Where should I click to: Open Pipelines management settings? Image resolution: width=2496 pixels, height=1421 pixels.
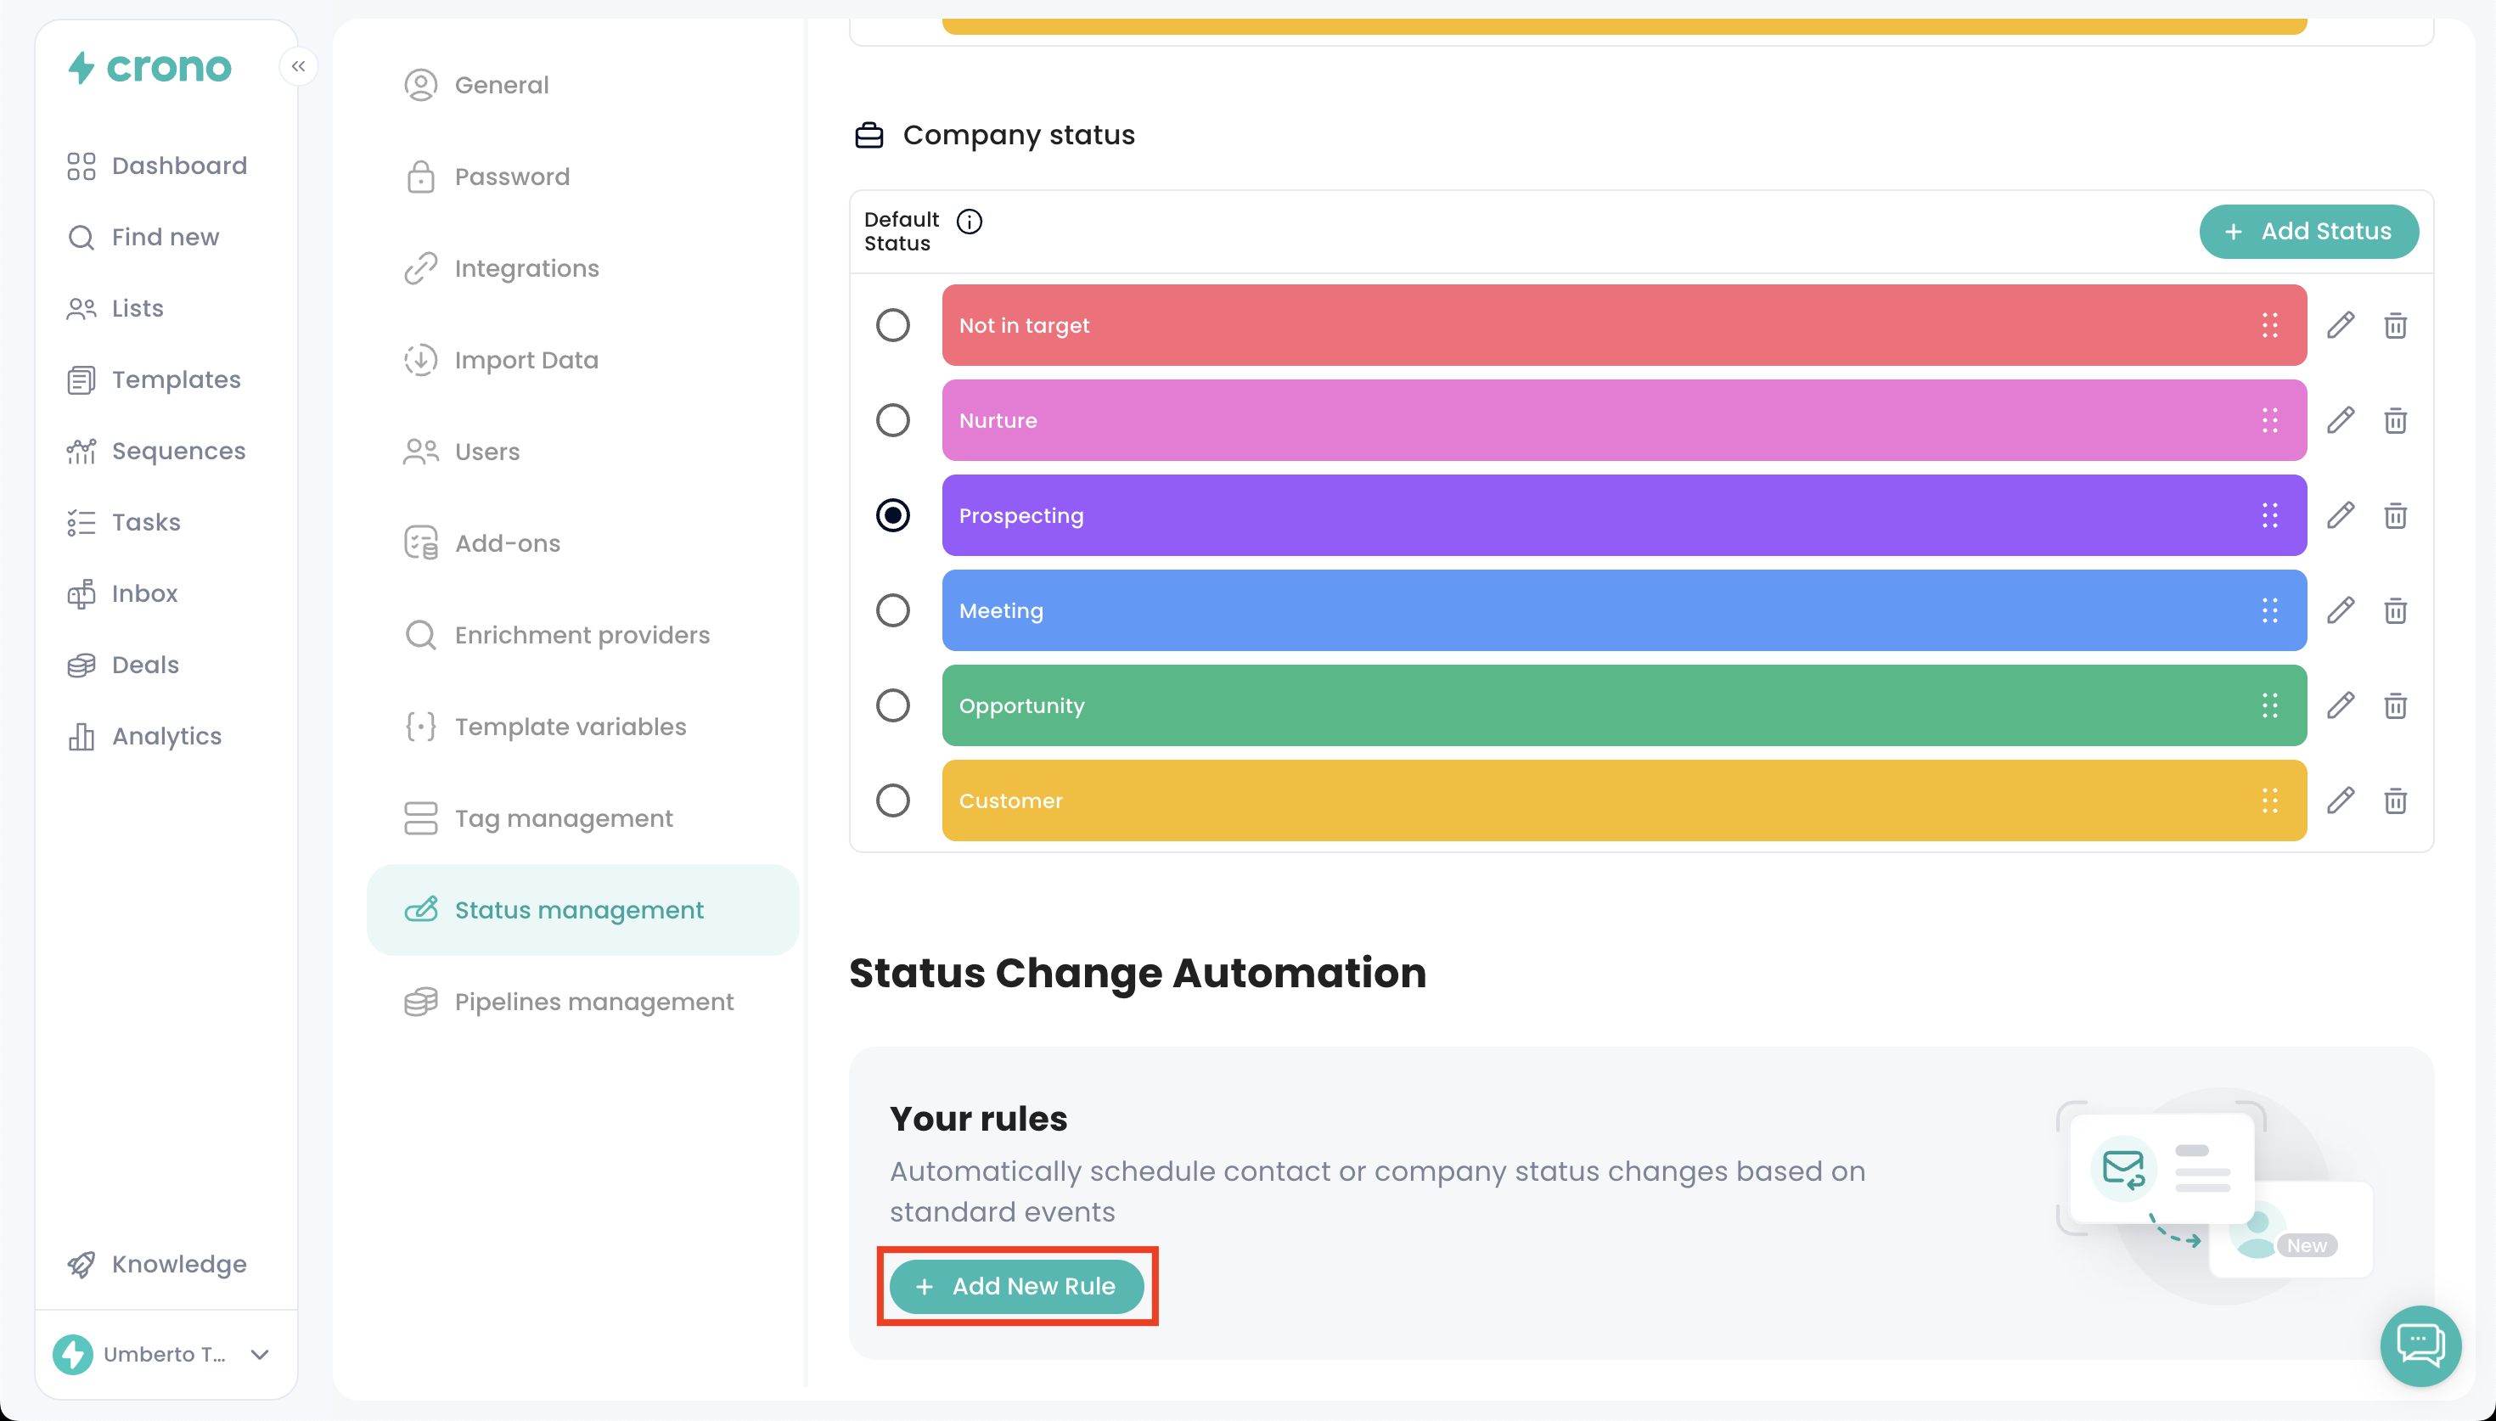[593, 1002]
